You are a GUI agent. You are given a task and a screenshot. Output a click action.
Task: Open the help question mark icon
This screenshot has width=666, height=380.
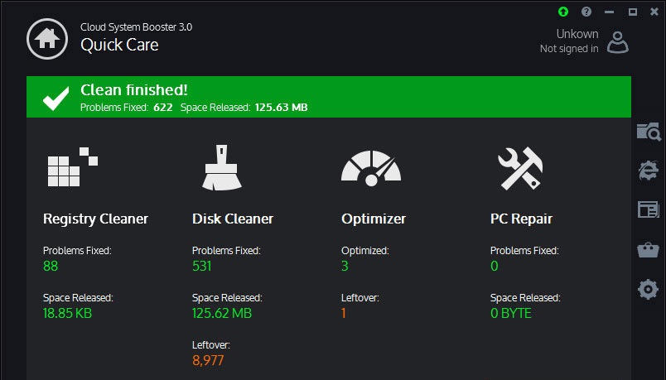pos(586,12)
